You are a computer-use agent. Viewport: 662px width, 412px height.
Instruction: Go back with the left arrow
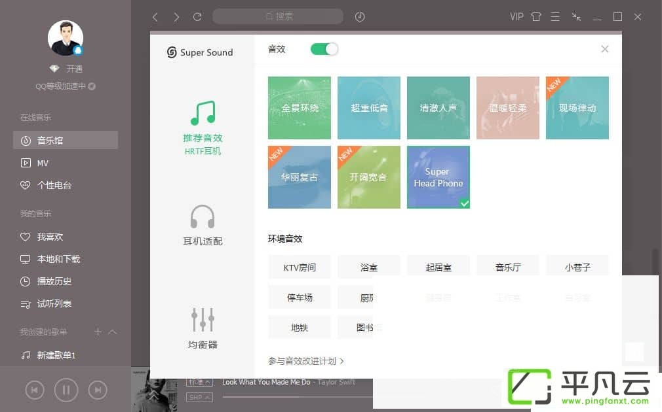click(x=155, y=17)
